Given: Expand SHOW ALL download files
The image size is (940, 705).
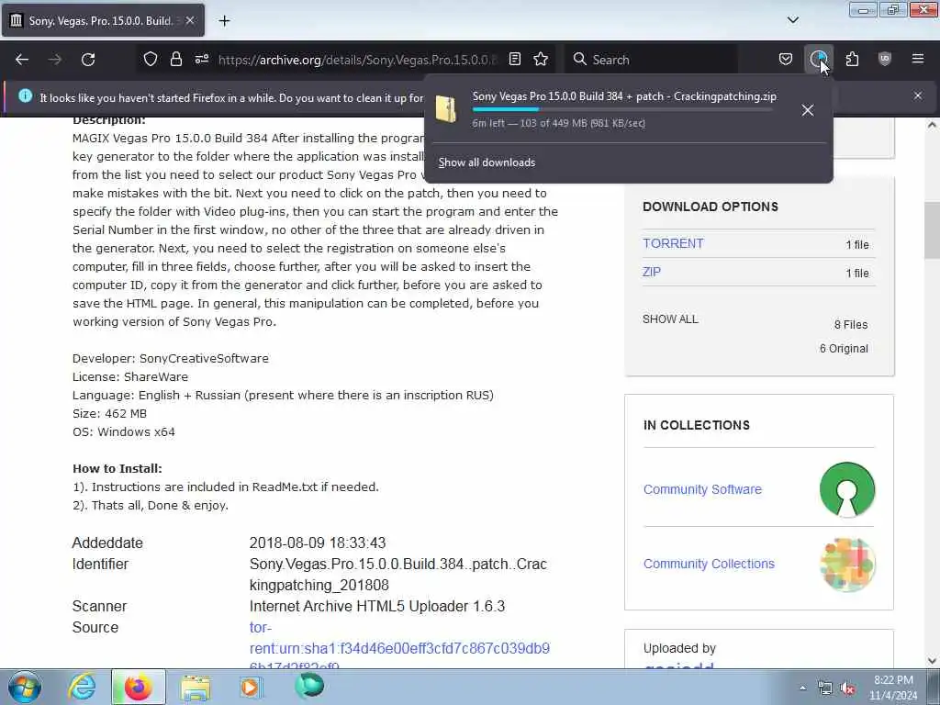Looking at the screenshot, I should click(x=670, y=319).
